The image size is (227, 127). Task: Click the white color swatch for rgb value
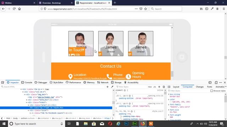pos(171,102)
